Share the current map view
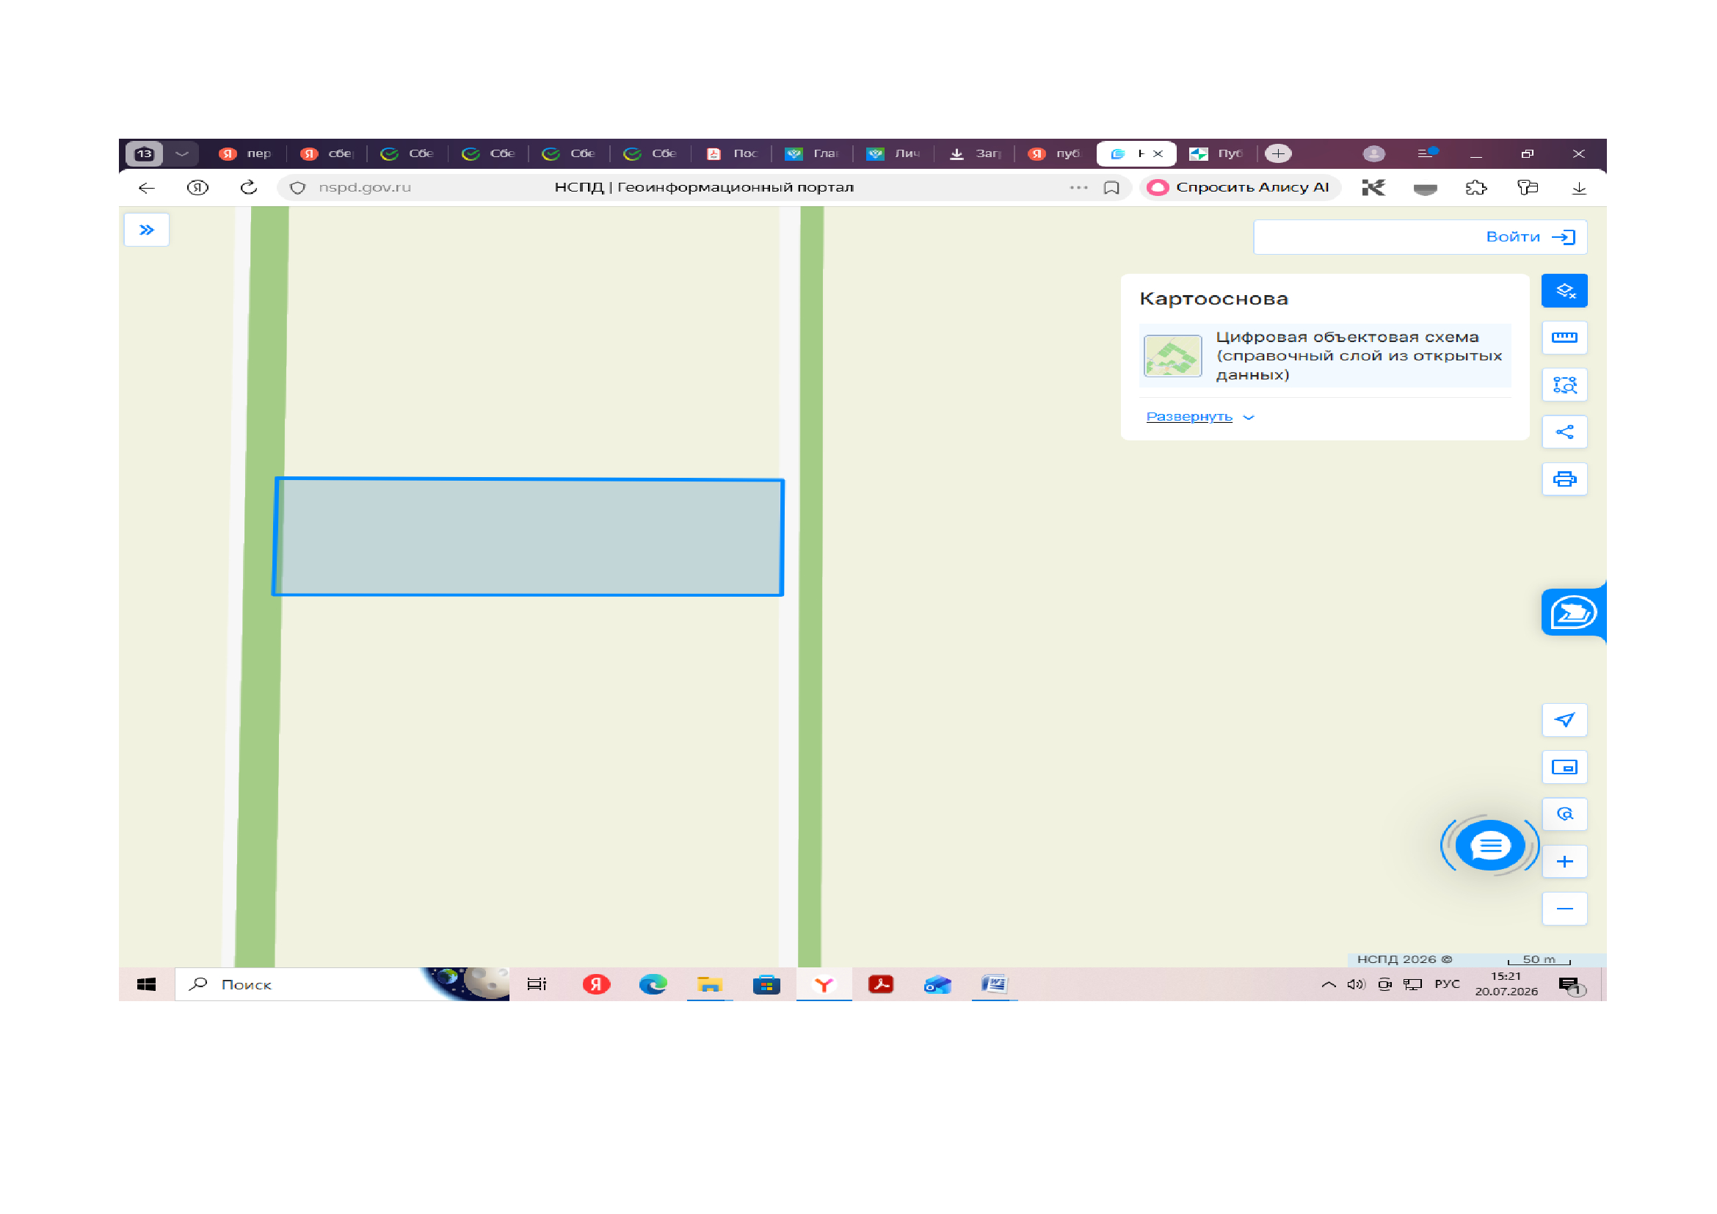This screenshot has width=1717, height=1214. [1564, 432]
